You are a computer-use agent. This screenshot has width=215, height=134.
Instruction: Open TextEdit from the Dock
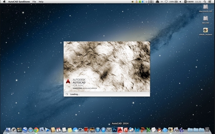coord(154,130)
